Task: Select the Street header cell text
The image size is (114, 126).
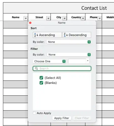Action: (39, 17)
